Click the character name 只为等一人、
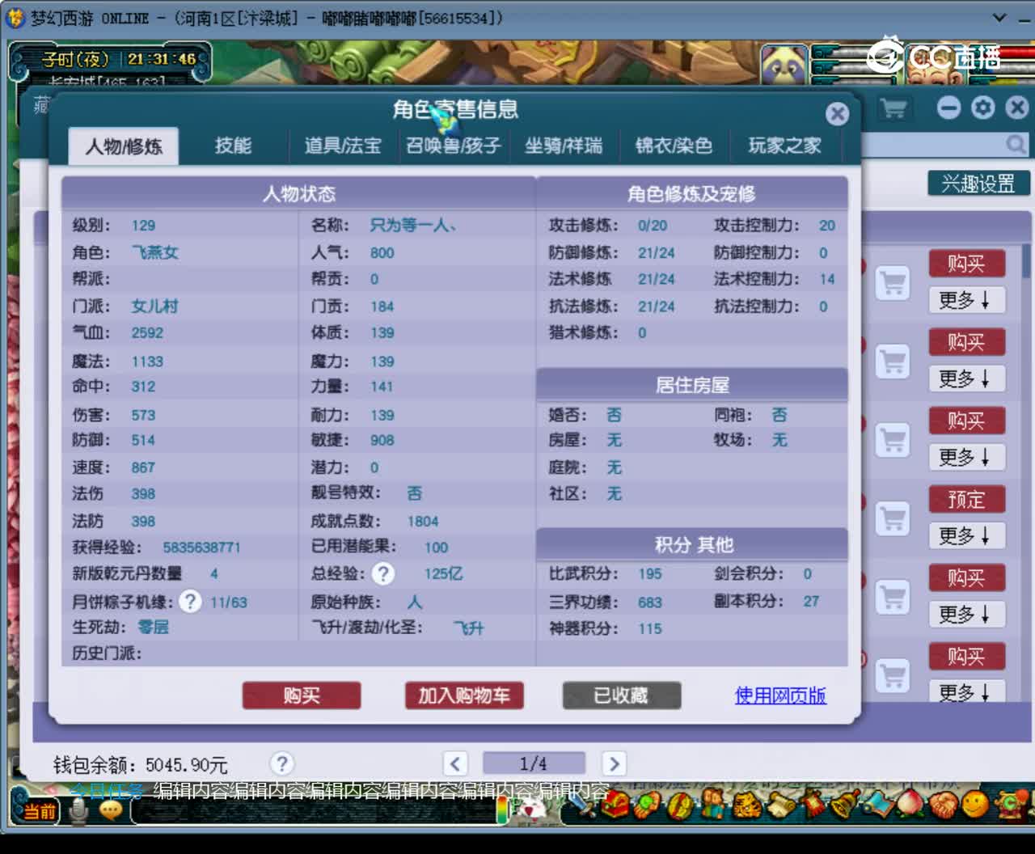Viewport: 1035px width, 854px height. coord(413,226)
